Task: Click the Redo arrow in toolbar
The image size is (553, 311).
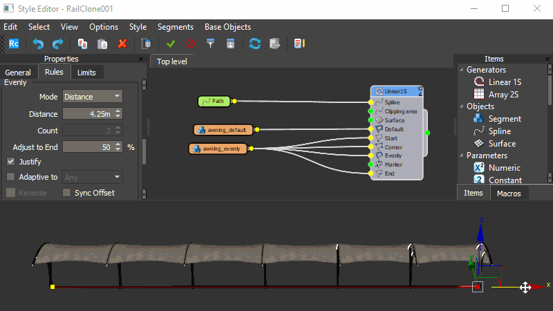Action: (x=58, y=44)
